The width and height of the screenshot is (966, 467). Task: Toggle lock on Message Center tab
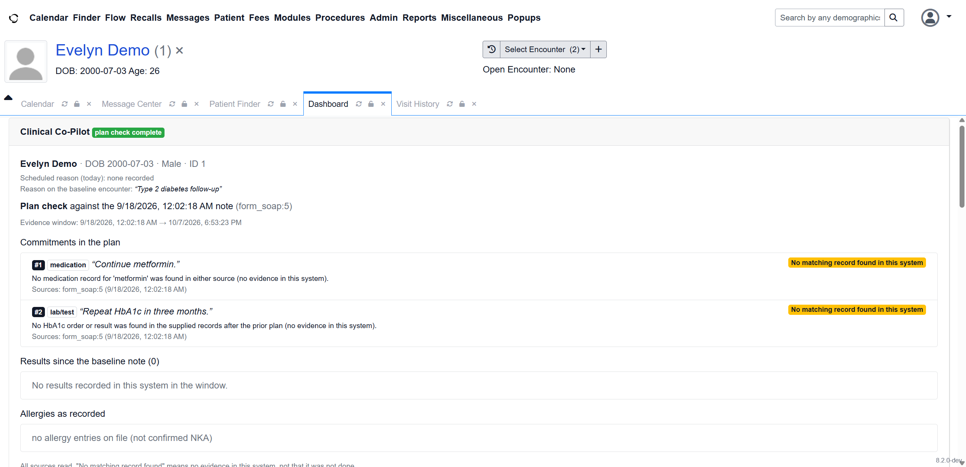click(185, 104)
